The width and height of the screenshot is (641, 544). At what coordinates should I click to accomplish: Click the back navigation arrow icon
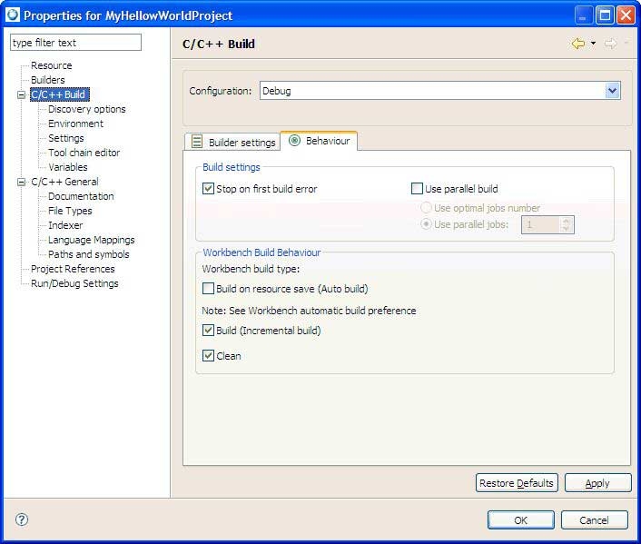click(x=577, y=44)
